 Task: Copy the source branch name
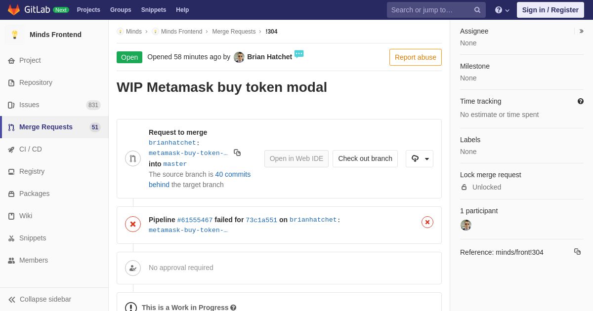[237, 153]
